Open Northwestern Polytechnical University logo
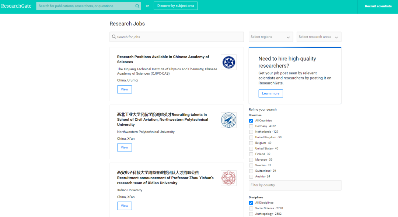 (228, 120)
